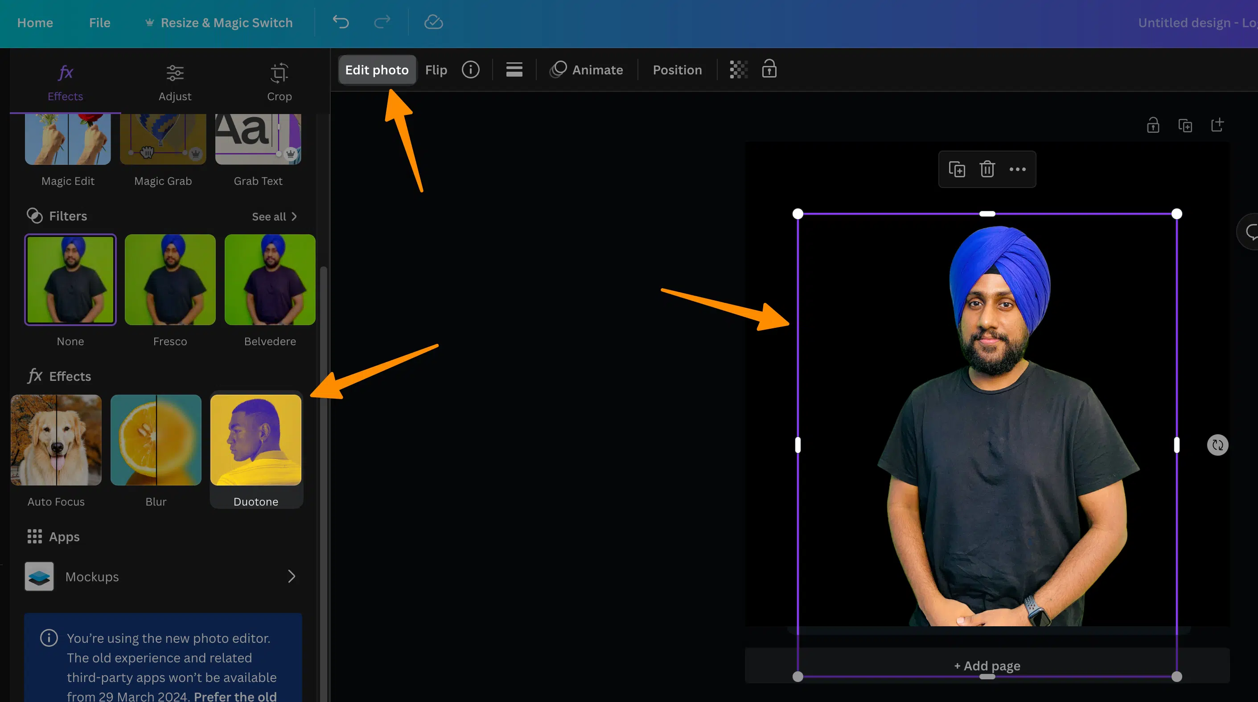Screen dimensions: 1258x702
Task: Expand the Mockups section arrow
Action: [x=291, y=576]
